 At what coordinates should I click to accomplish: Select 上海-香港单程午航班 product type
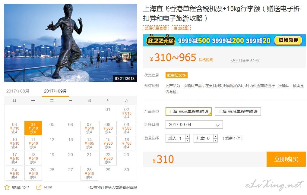(x=238, y=112)
